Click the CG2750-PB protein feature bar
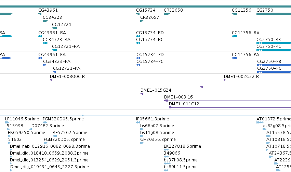 coord(274,65)
